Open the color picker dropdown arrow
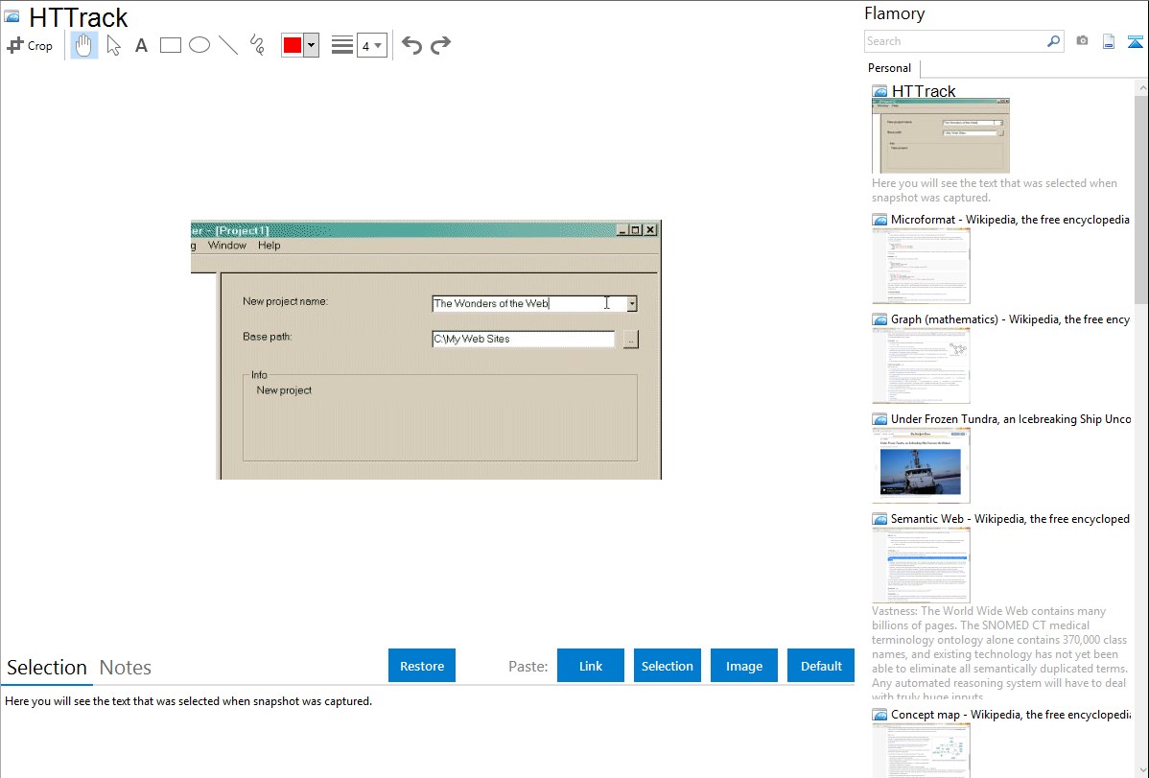The image size is (1149, 778). tap(311, 45)
